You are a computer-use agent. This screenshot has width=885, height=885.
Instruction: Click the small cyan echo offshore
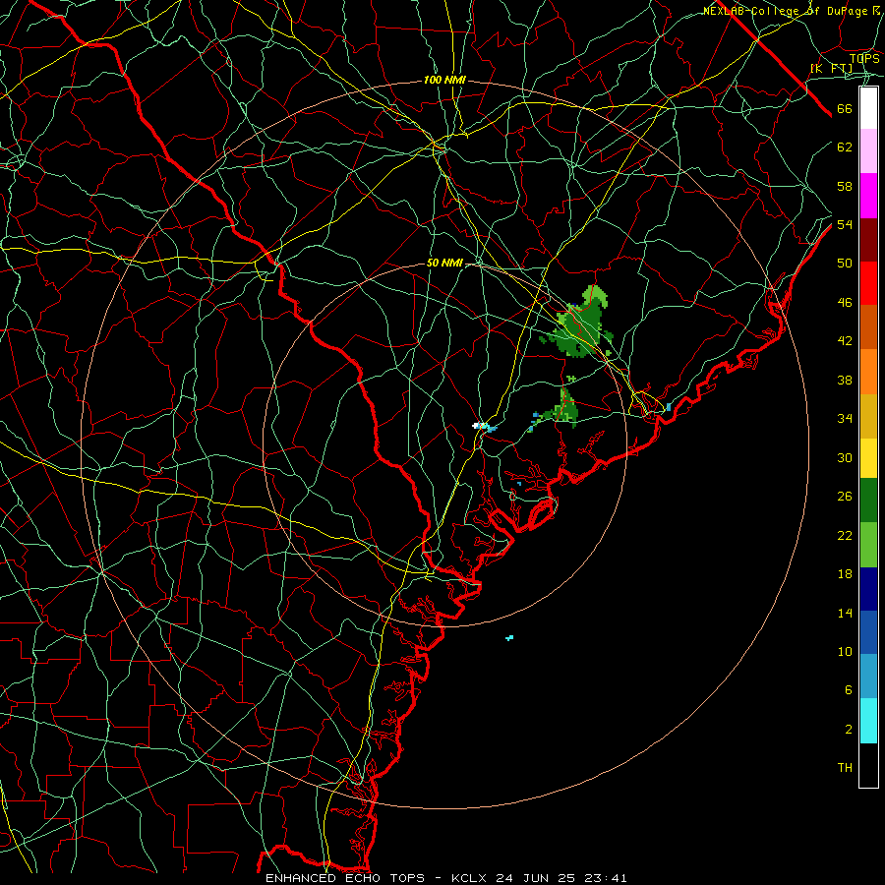click(509, 638)
